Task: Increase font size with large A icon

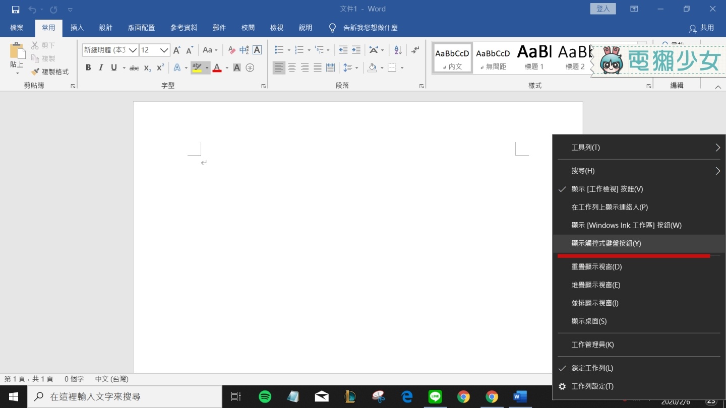Action: coord(176,50)
